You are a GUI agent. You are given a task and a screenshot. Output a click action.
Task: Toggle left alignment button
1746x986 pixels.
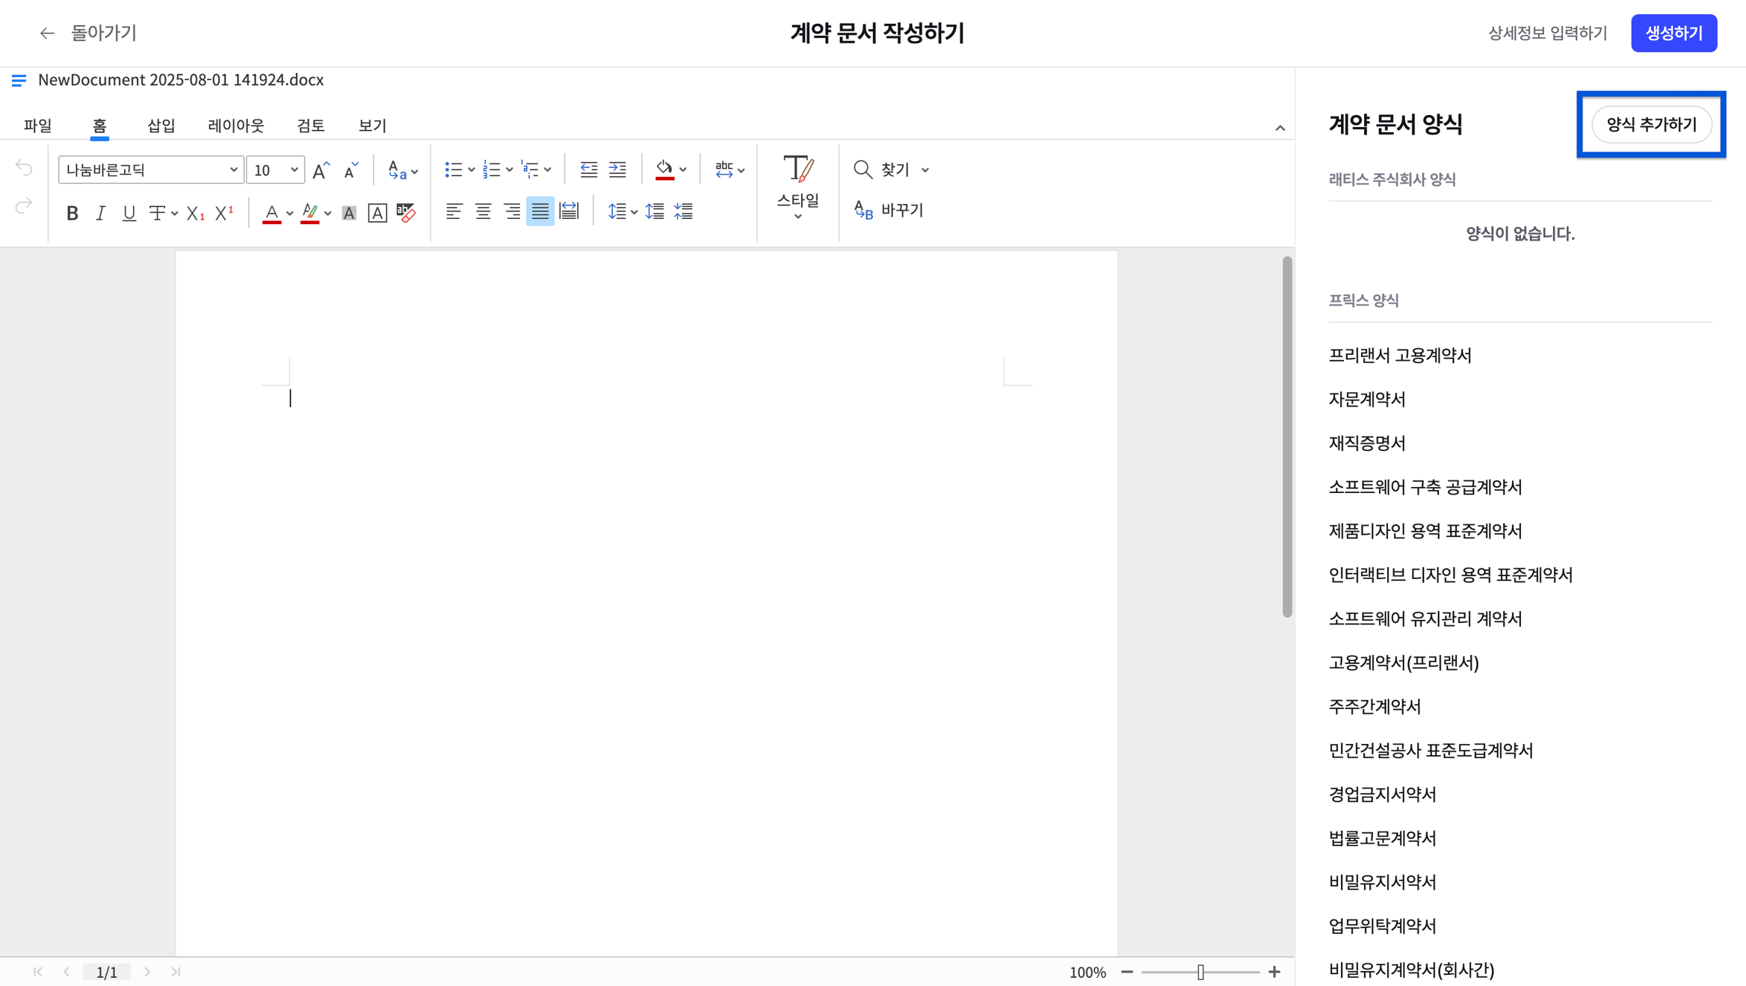pyautogui.click(x=454, y=211)
